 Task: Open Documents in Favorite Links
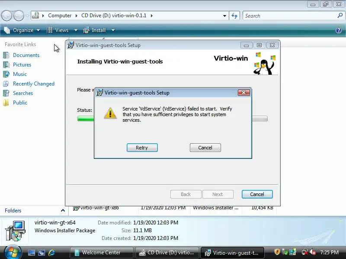point(26,55)
